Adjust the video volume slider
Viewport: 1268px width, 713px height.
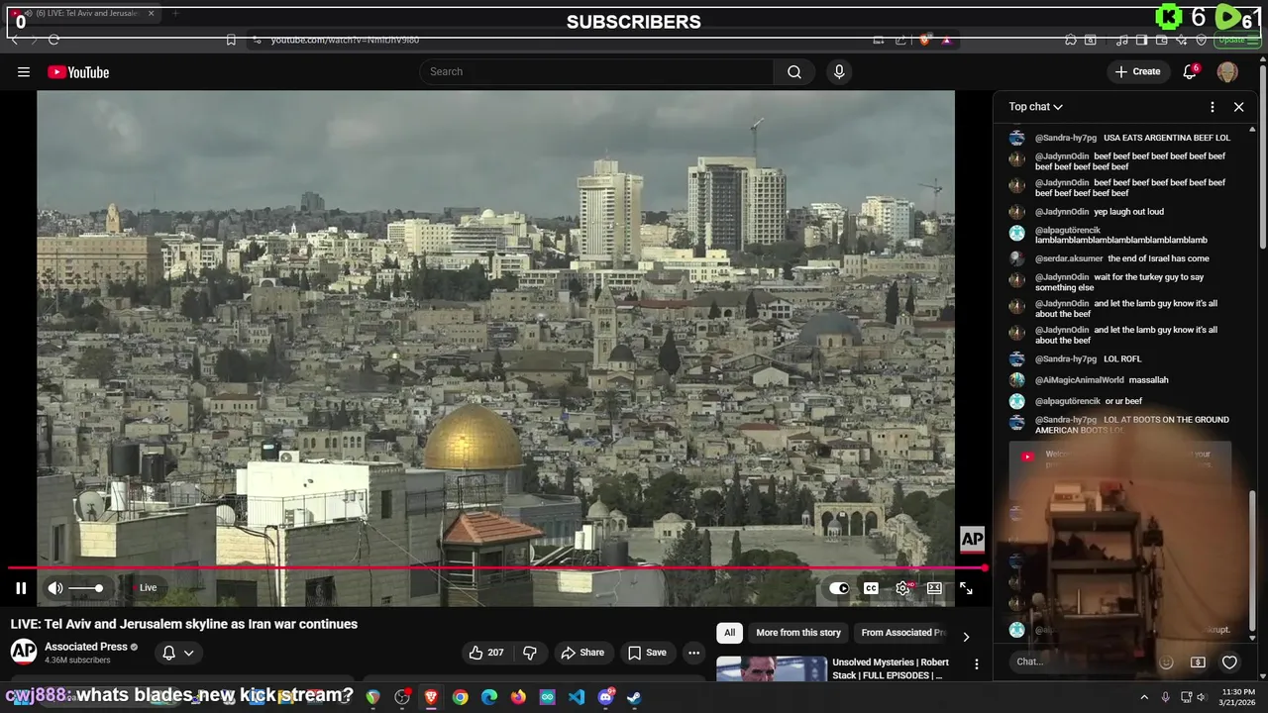pyautogui.click(x=84, y=588)
